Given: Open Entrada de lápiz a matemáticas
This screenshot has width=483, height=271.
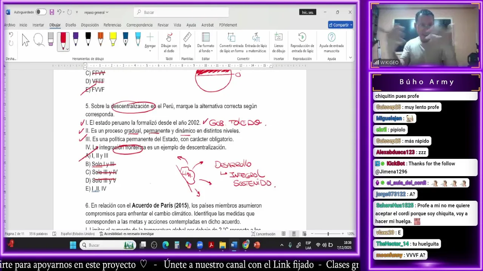Looking at the screenshot, I should [x=256, y=43].
